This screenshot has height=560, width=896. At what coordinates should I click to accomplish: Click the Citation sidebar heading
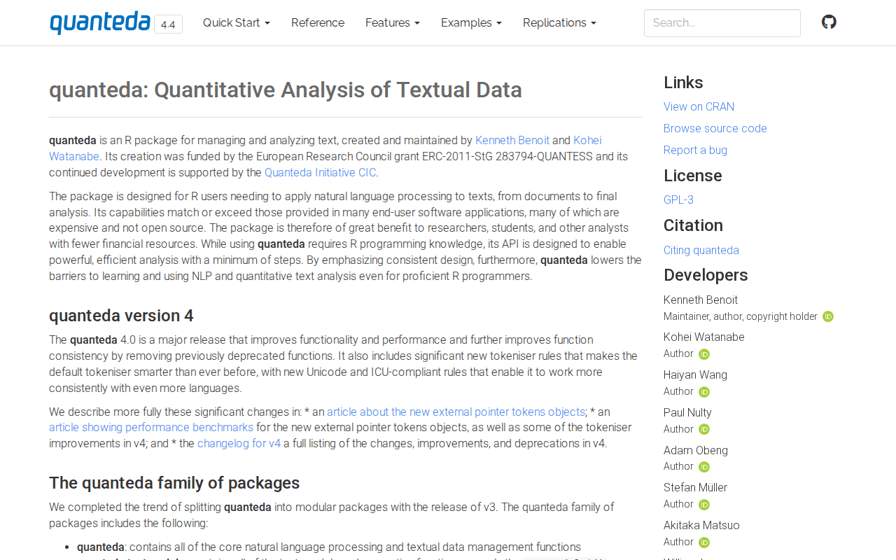coord(693,225)
